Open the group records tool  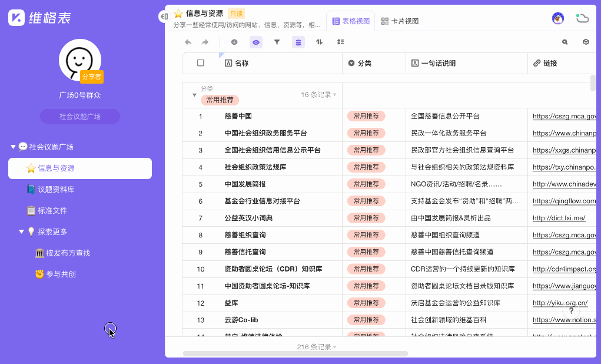(x=298, y=42)
